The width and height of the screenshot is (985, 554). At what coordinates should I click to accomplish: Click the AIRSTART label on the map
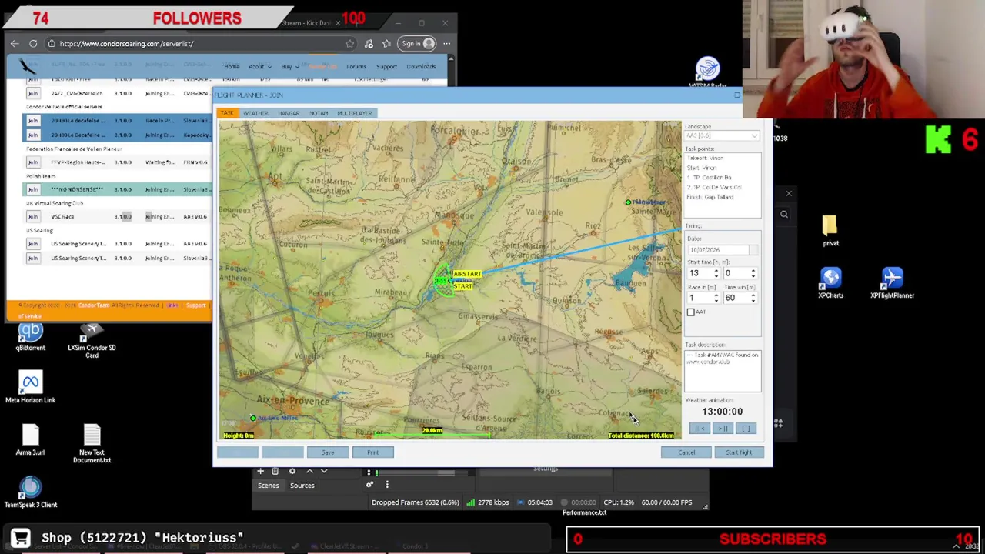[467, 274]
